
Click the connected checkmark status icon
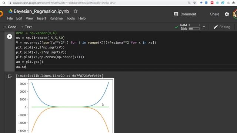pos(177,27)
